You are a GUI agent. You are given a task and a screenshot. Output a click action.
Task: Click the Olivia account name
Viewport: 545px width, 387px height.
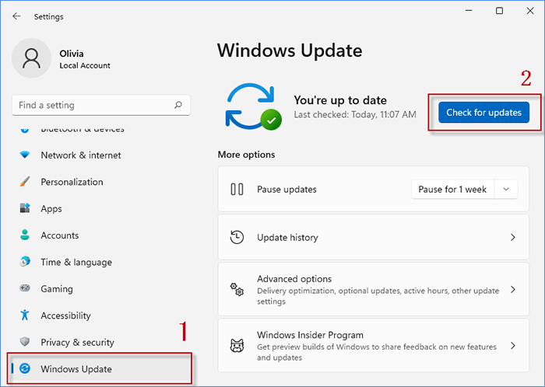72,54
